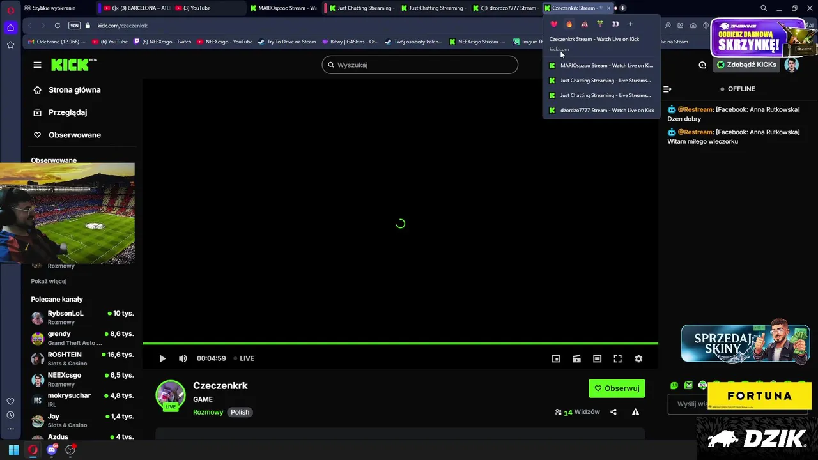Open Jay recommended channel
Viewport: 818px width, 460px height.
[82, 420]
